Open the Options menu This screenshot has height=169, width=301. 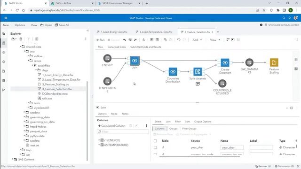pos(20,25)
